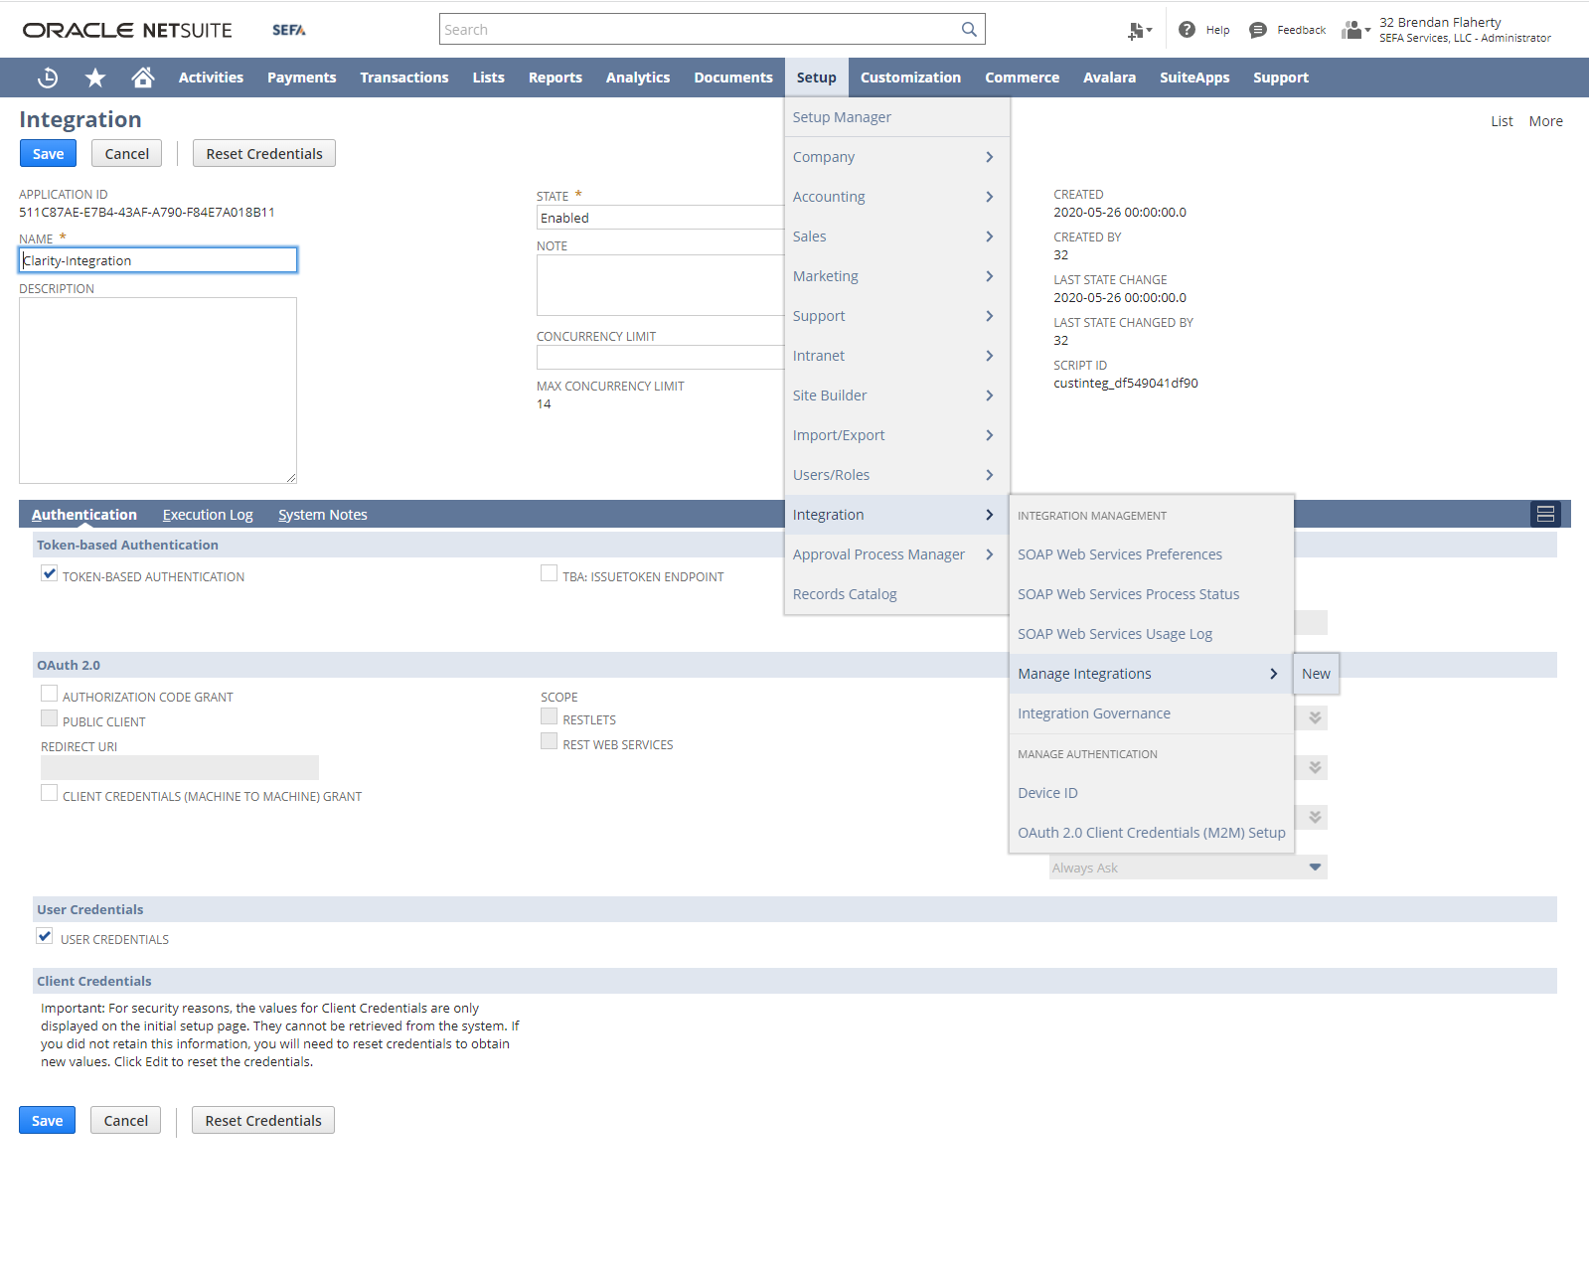This screenshot has height=1263, width=1589.
Task: Select Integration Governance menu item
Action: coord(1151,713)
